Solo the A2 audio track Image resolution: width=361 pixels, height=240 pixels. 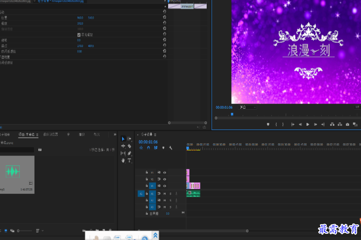point(170,200)
